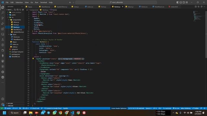
Task: Open the Windows Start menu
Action: 4,113
